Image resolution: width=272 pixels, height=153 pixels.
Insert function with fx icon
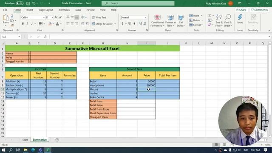tap(45, 37)
